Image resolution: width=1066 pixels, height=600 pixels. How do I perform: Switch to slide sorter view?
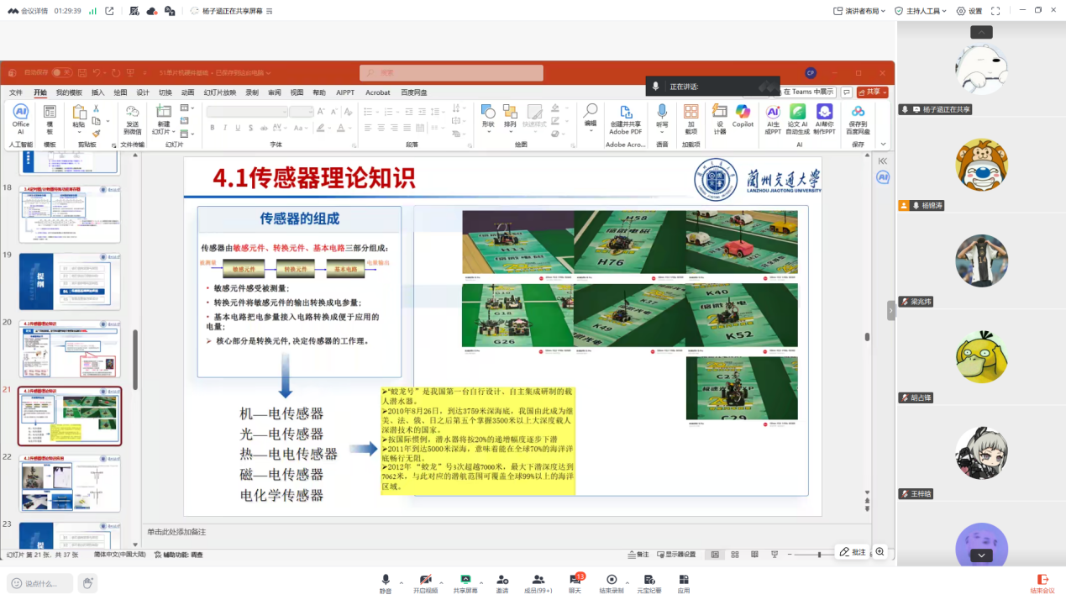(735, 555)
